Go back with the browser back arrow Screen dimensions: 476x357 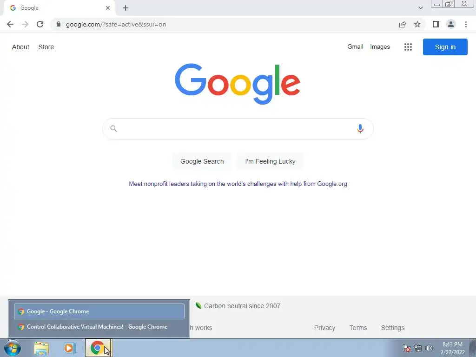coord(10,24)
